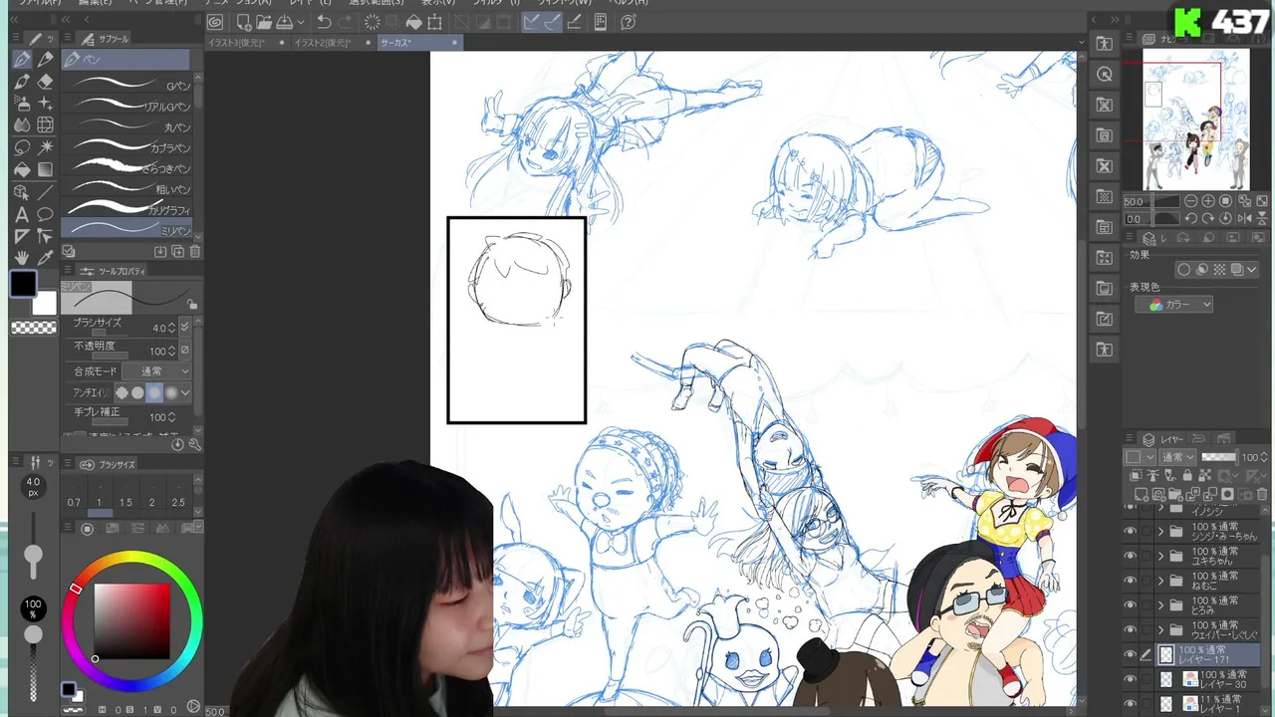Choose the カブラペン sub tool
This screenshot has width=1275, height=717.
click(x=127, y=147)
